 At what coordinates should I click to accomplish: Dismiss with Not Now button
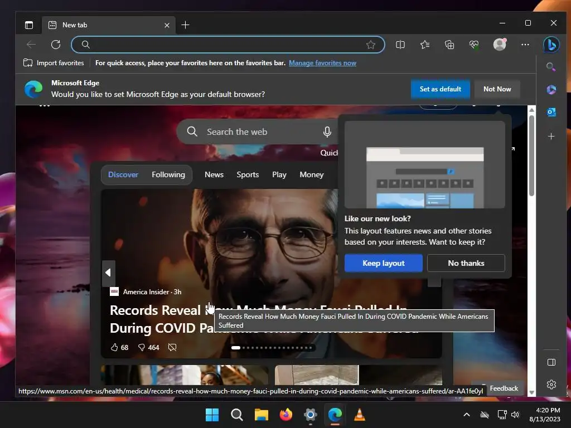tap(497, 89)
